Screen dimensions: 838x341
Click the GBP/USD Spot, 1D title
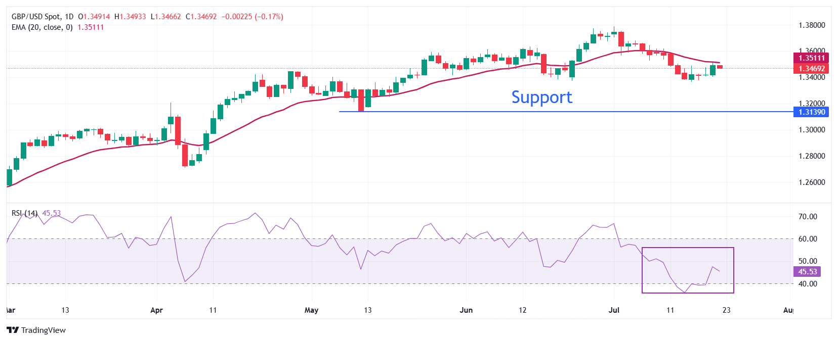(x=43, y=17)
